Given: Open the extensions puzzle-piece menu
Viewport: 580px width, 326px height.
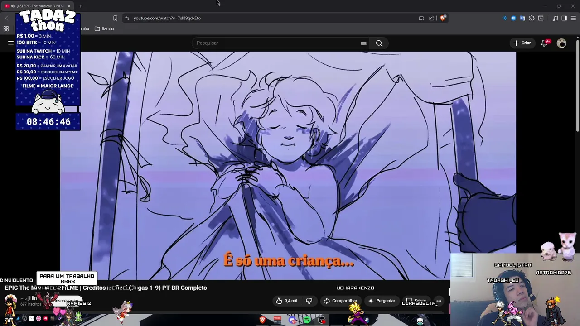Looking at the screenshot, I should pyautogui.click(x=532, y=18).
